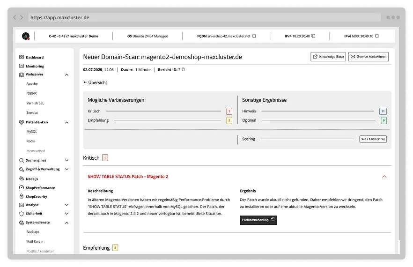Open Mail-Server under Systemdienste
The width and height of the screenshot is (413, 267).
pyautogui.click(x=35, y=242)
